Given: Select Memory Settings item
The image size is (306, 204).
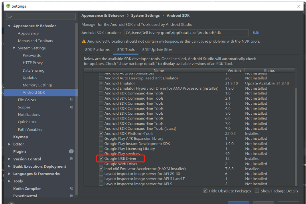Looking at the screenshot, I should point(38,85).
